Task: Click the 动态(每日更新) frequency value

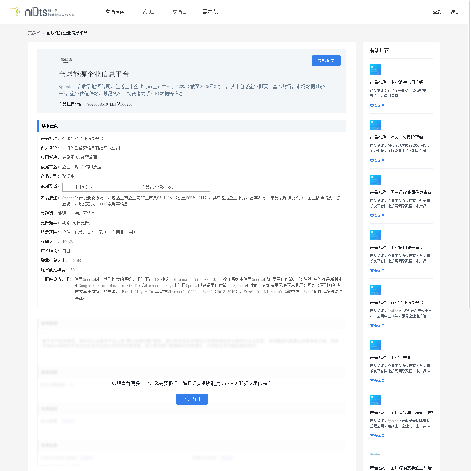Action: coord(76,223)
